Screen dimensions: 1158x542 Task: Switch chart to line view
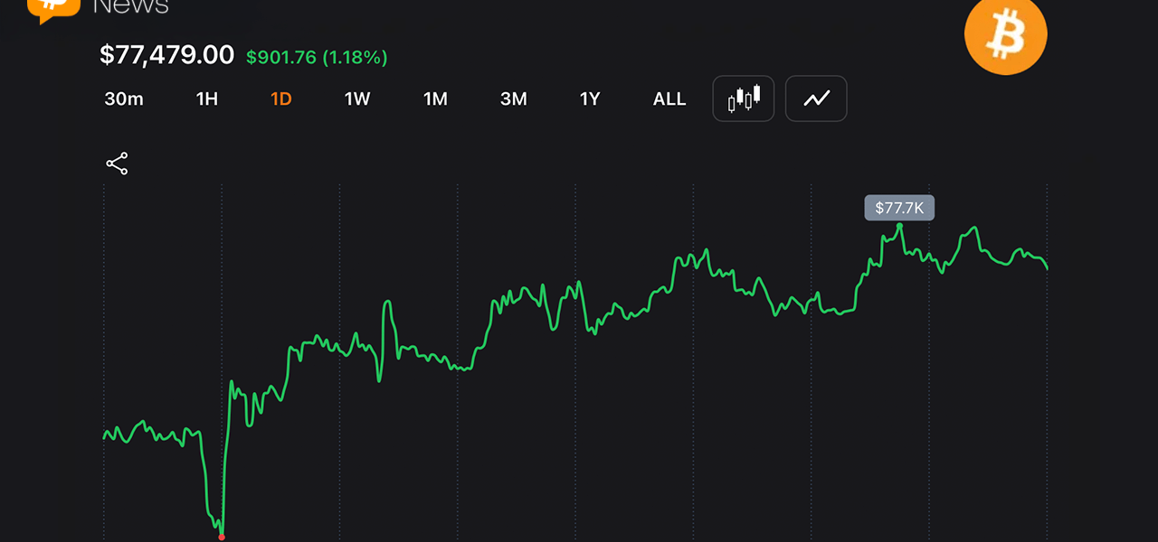[x=816, y=98]
